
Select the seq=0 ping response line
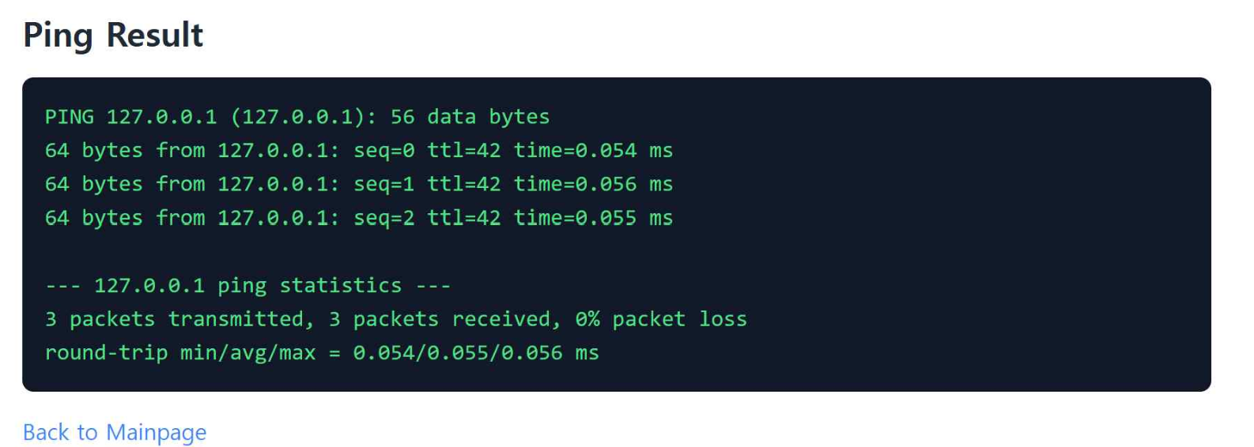point(359,151)
